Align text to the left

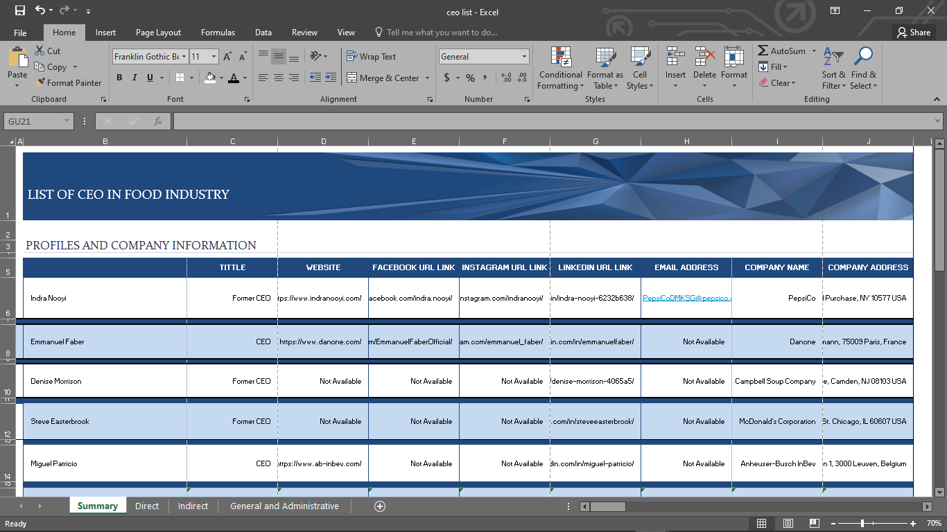(263, 78)
